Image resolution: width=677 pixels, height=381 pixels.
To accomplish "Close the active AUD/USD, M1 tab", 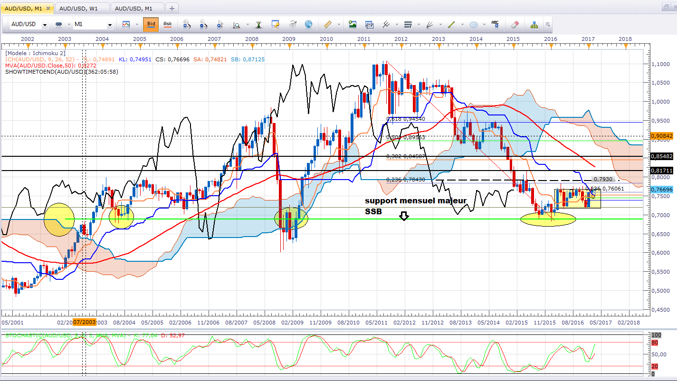I will 48,8.
